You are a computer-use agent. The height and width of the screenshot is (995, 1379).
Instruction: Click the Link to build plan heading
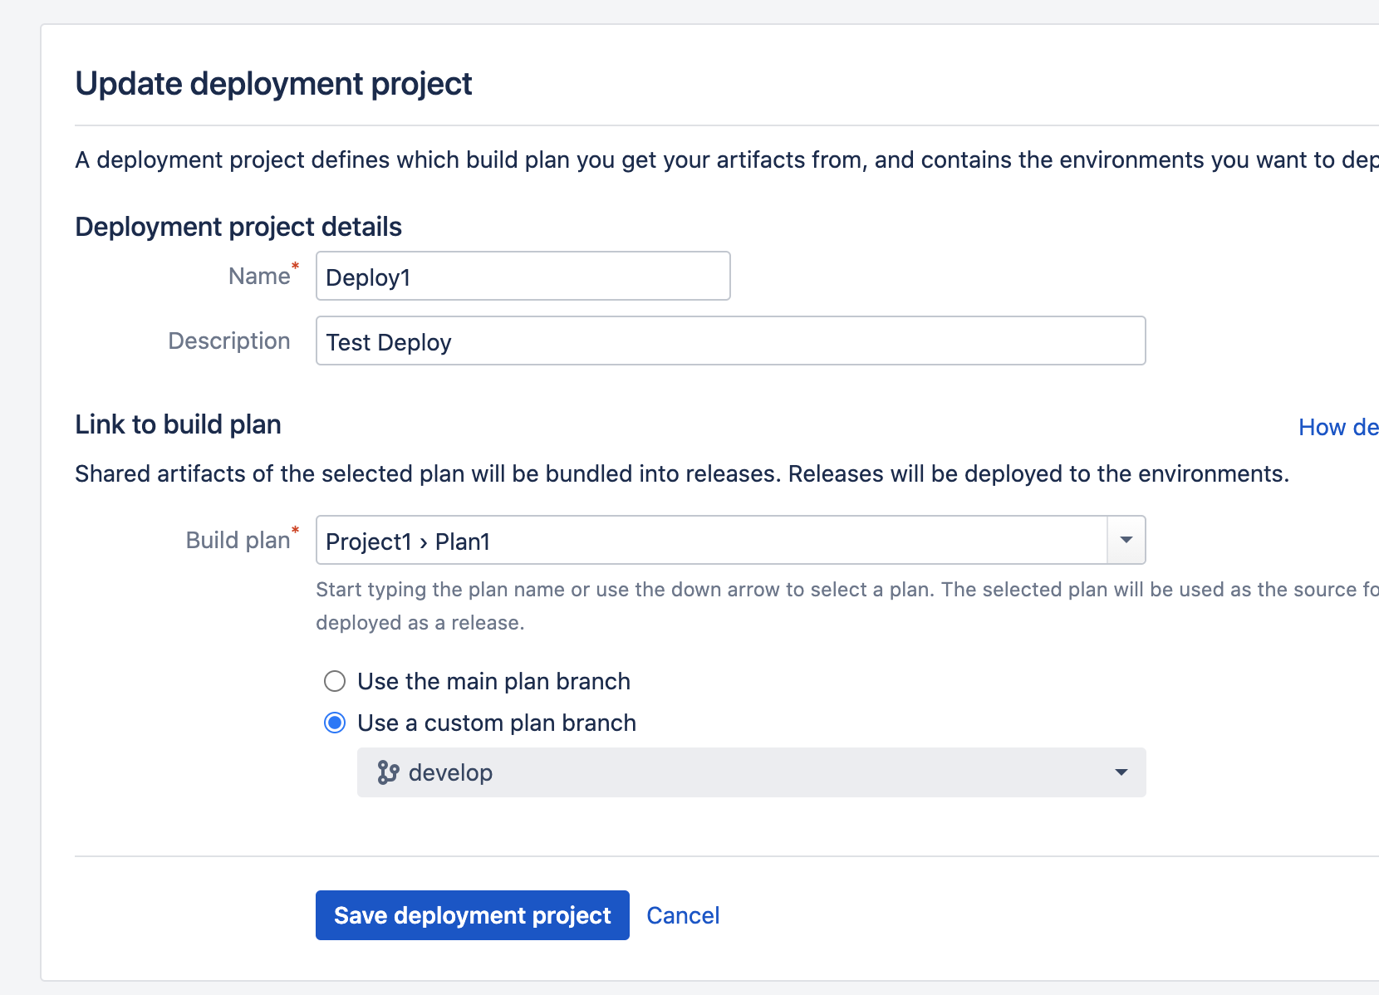[178, 424]
